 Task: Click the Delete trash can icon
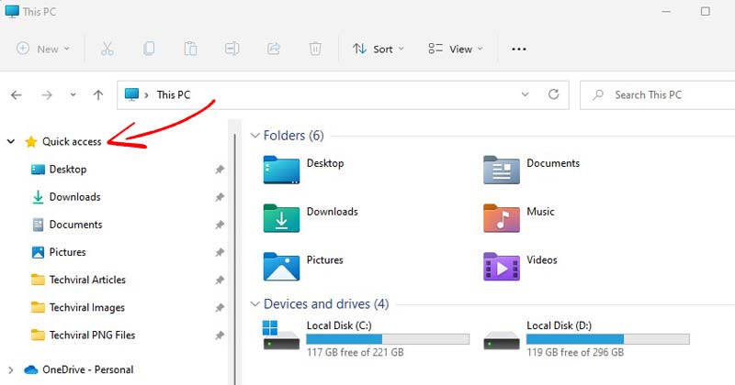click(x=315, y=49)
